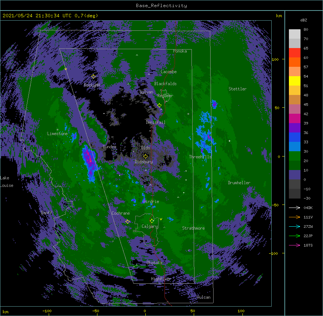Pick the magenta swatch between 42 and 39 dBZ
The width and height of the screenshot is (323, 316).
295,118
